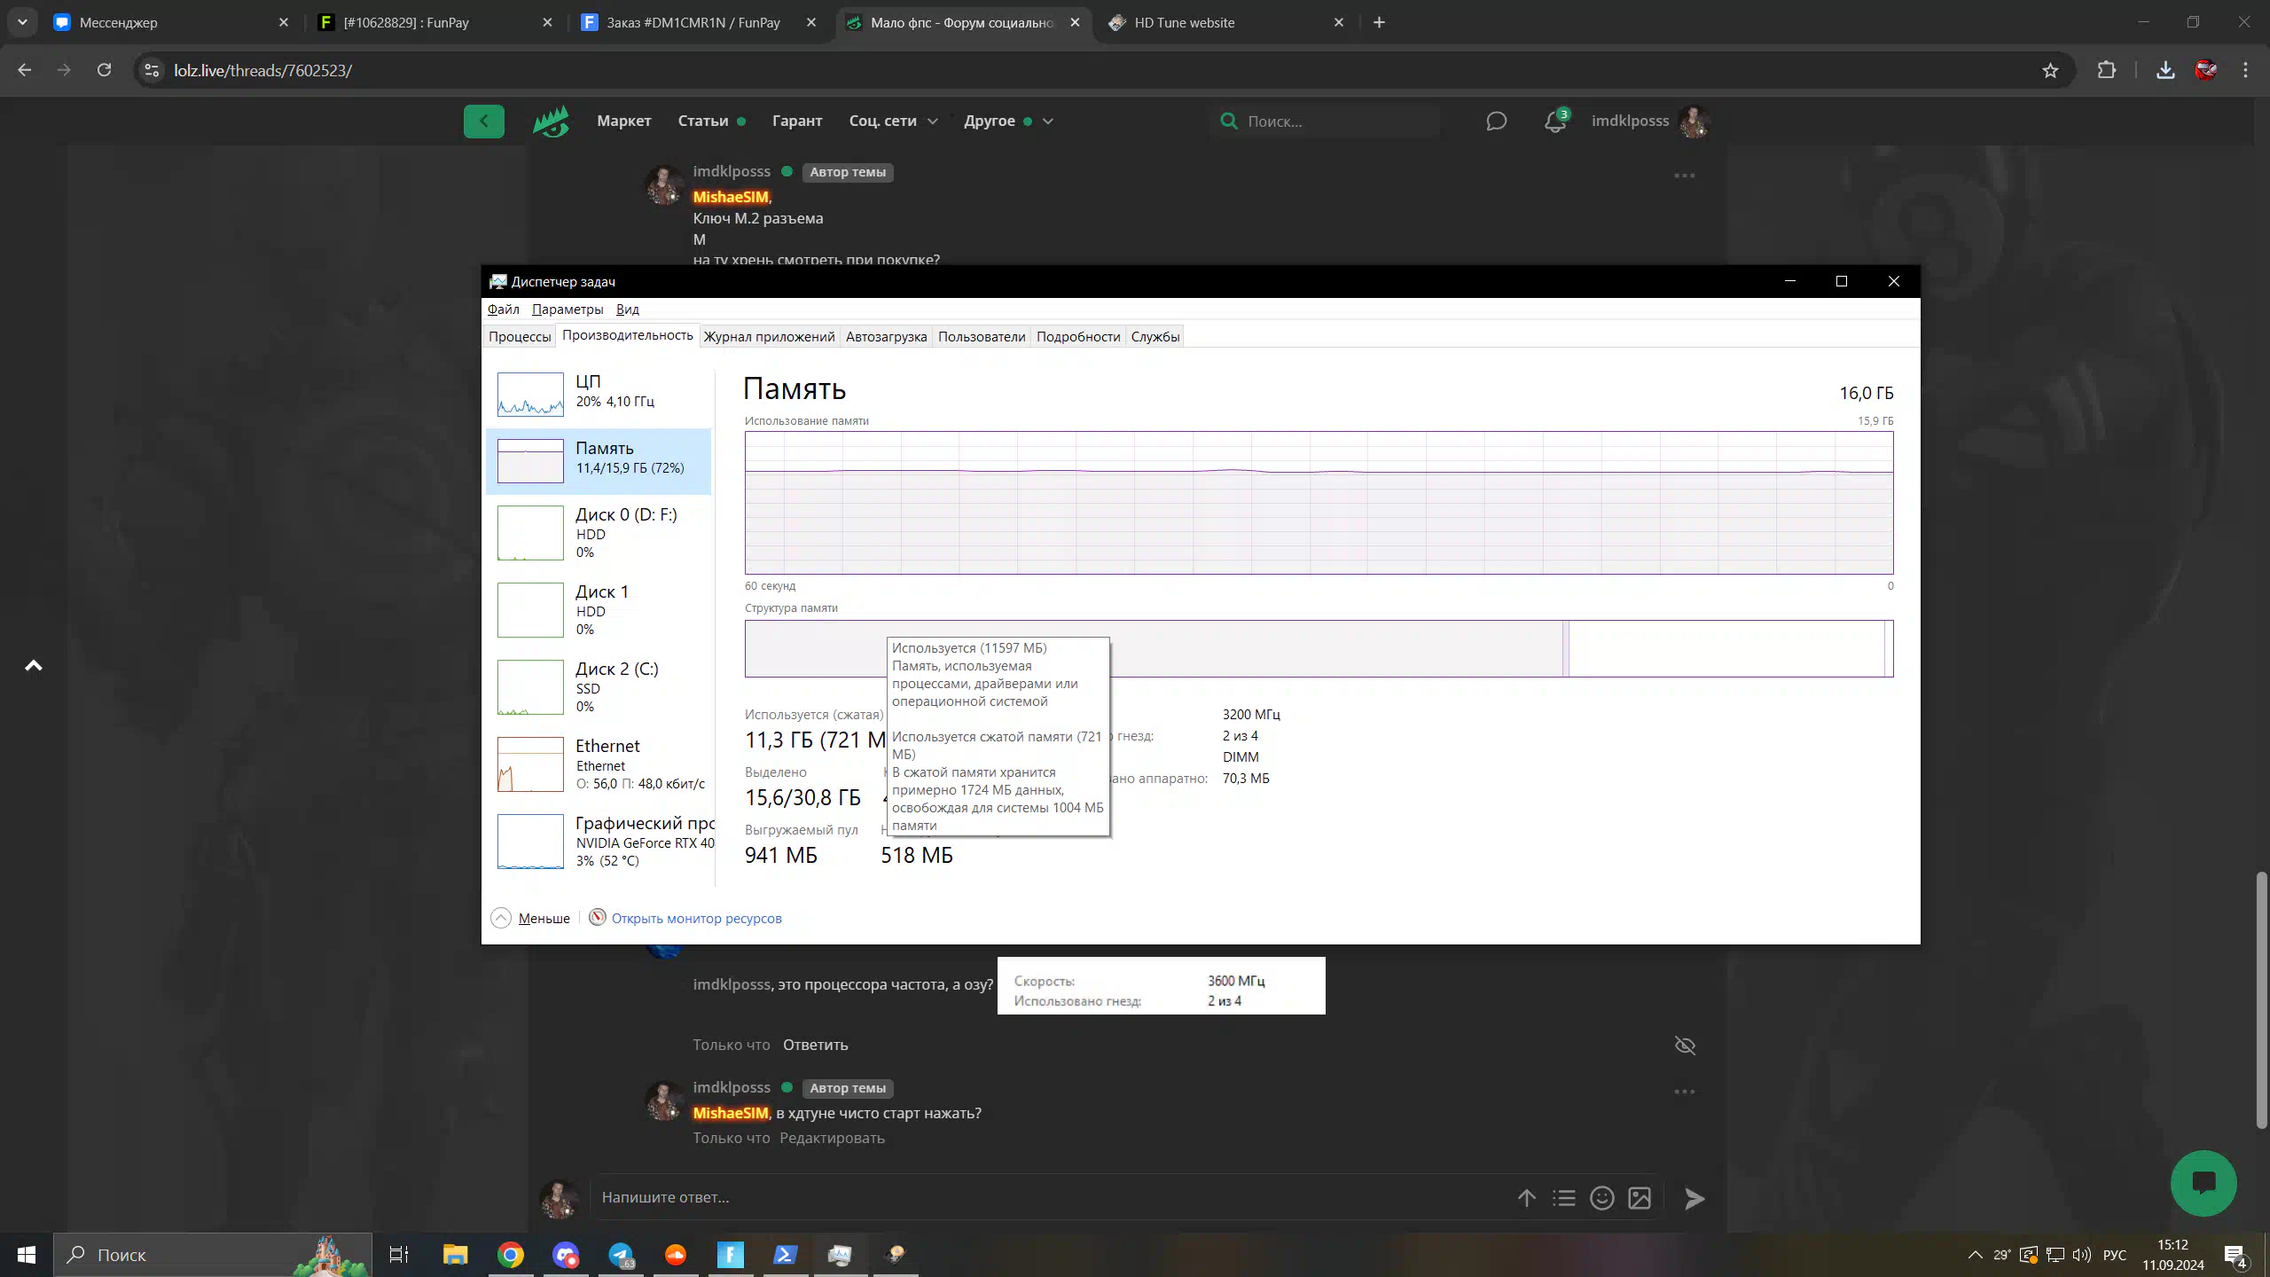
Task: Open the green floating chat bubble button
Action: (2203, 1183)
